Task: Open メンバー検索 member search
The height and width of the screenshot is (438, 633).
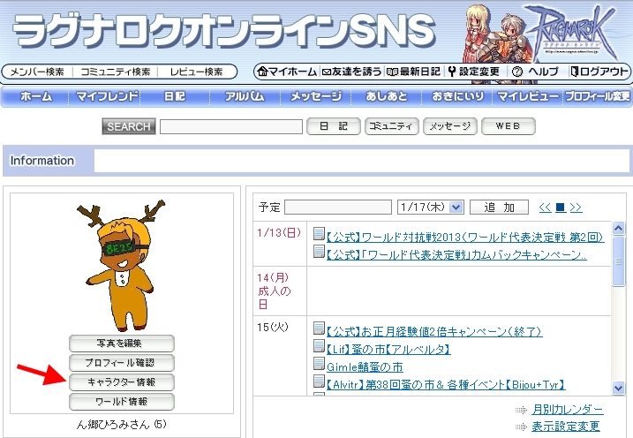Action: tap(37, 72)
